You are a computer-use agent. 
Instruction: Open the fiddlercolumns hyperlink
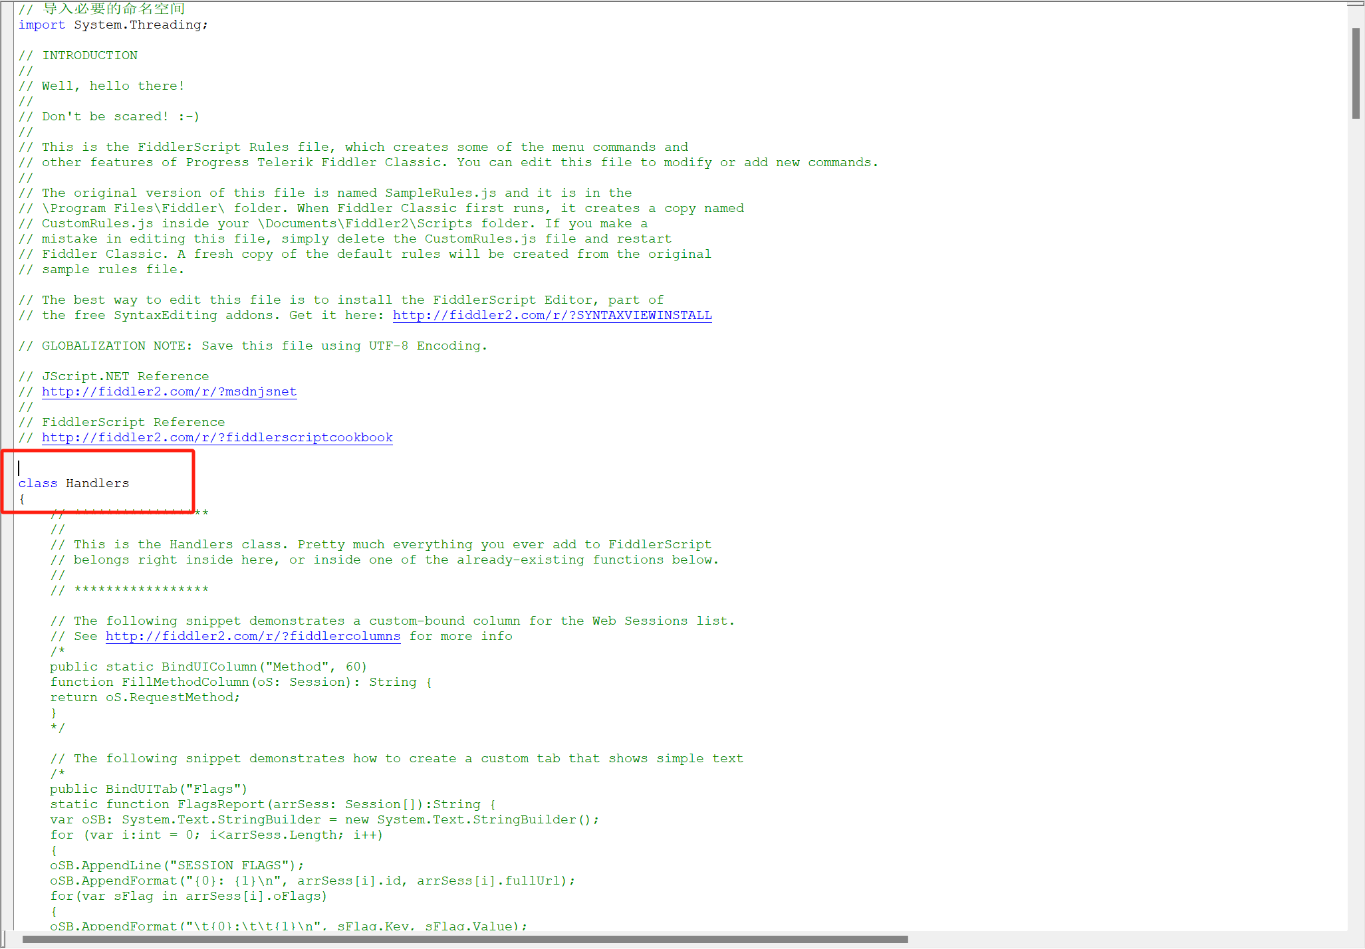coord(253,636)
